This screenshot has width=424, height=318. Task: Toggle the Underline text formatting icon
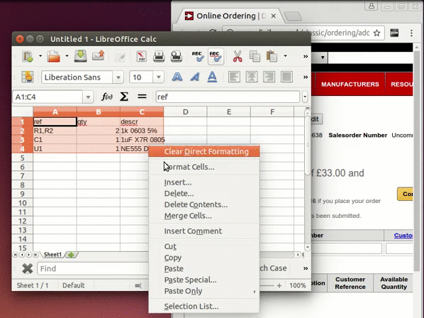click(x=212, y=77)
